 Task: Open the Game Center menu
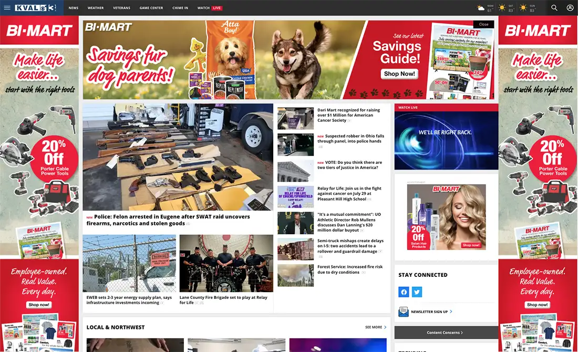point(151,8)
